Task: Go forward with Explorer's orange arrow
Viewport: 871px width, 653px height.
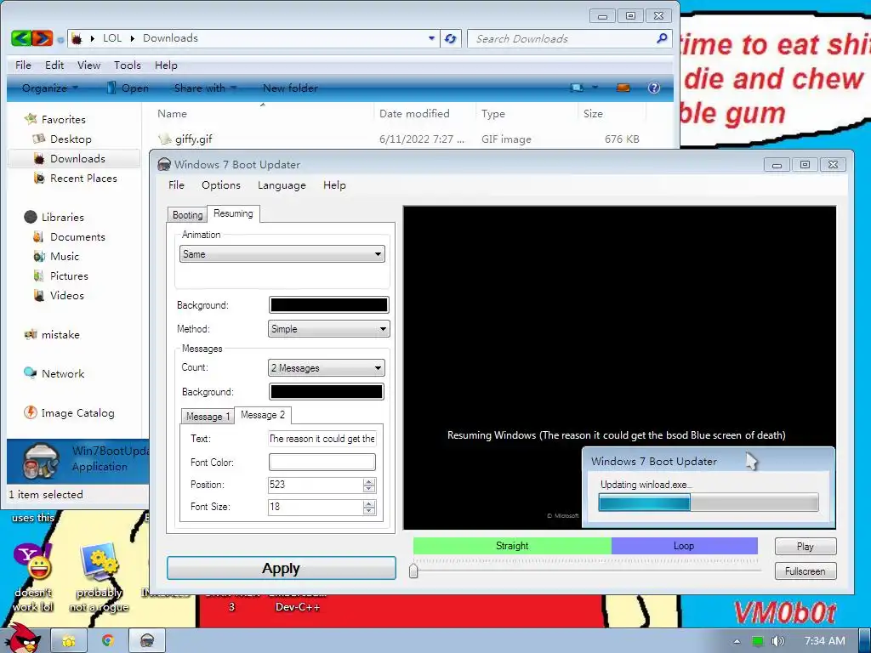Action: point(43,38)
